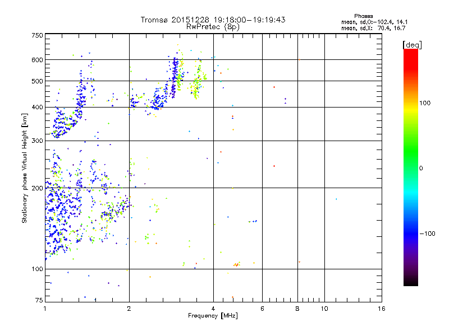Click the y-axis tick label '200'

[x=38, y=188]
